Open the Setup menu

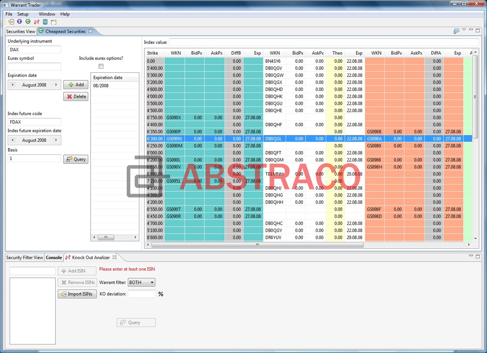(x=23, y=14)
